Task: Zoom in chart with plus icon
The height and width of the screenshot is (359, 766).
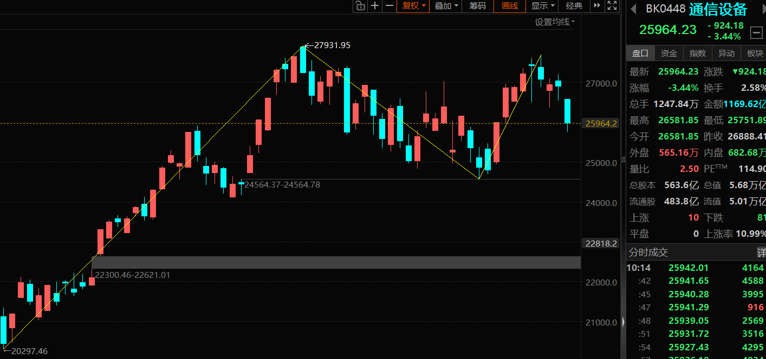Action: [x=374, y=6]
